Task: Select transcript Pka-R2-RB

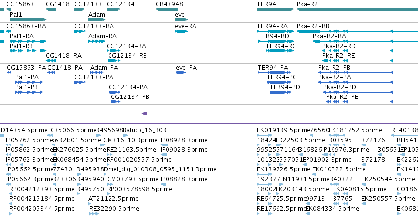Action: click(313, 26)
